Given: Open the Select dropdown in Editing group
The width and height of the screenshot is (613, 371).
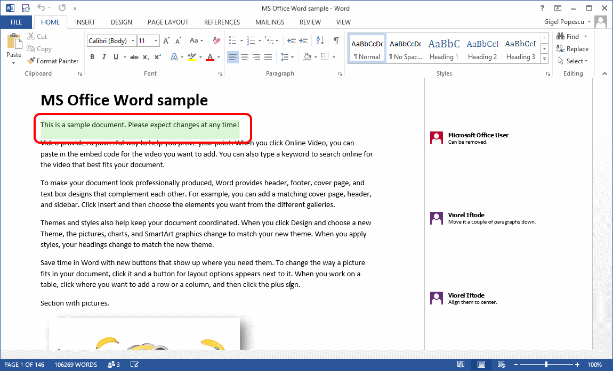Looking at the screenshot, I should pyautogui.click(x=574, y=61).
